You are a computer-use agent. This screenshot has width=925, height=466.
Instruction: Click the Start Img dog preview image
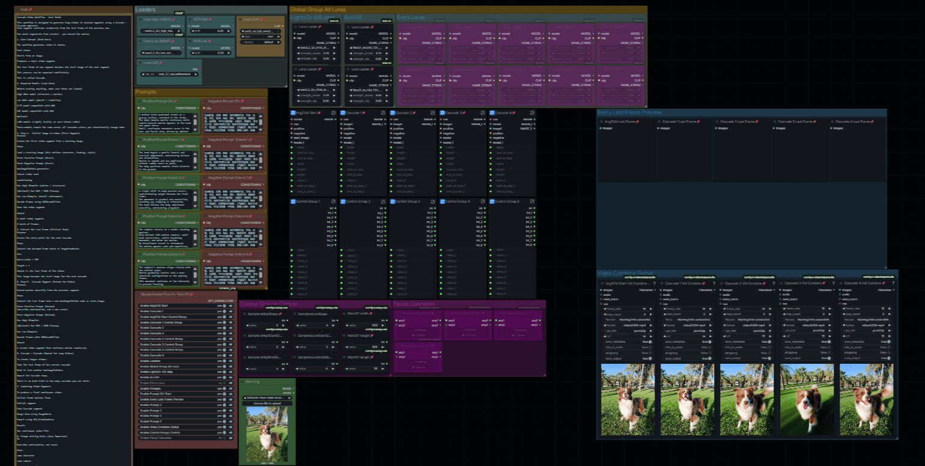click(x=267, y=434)
